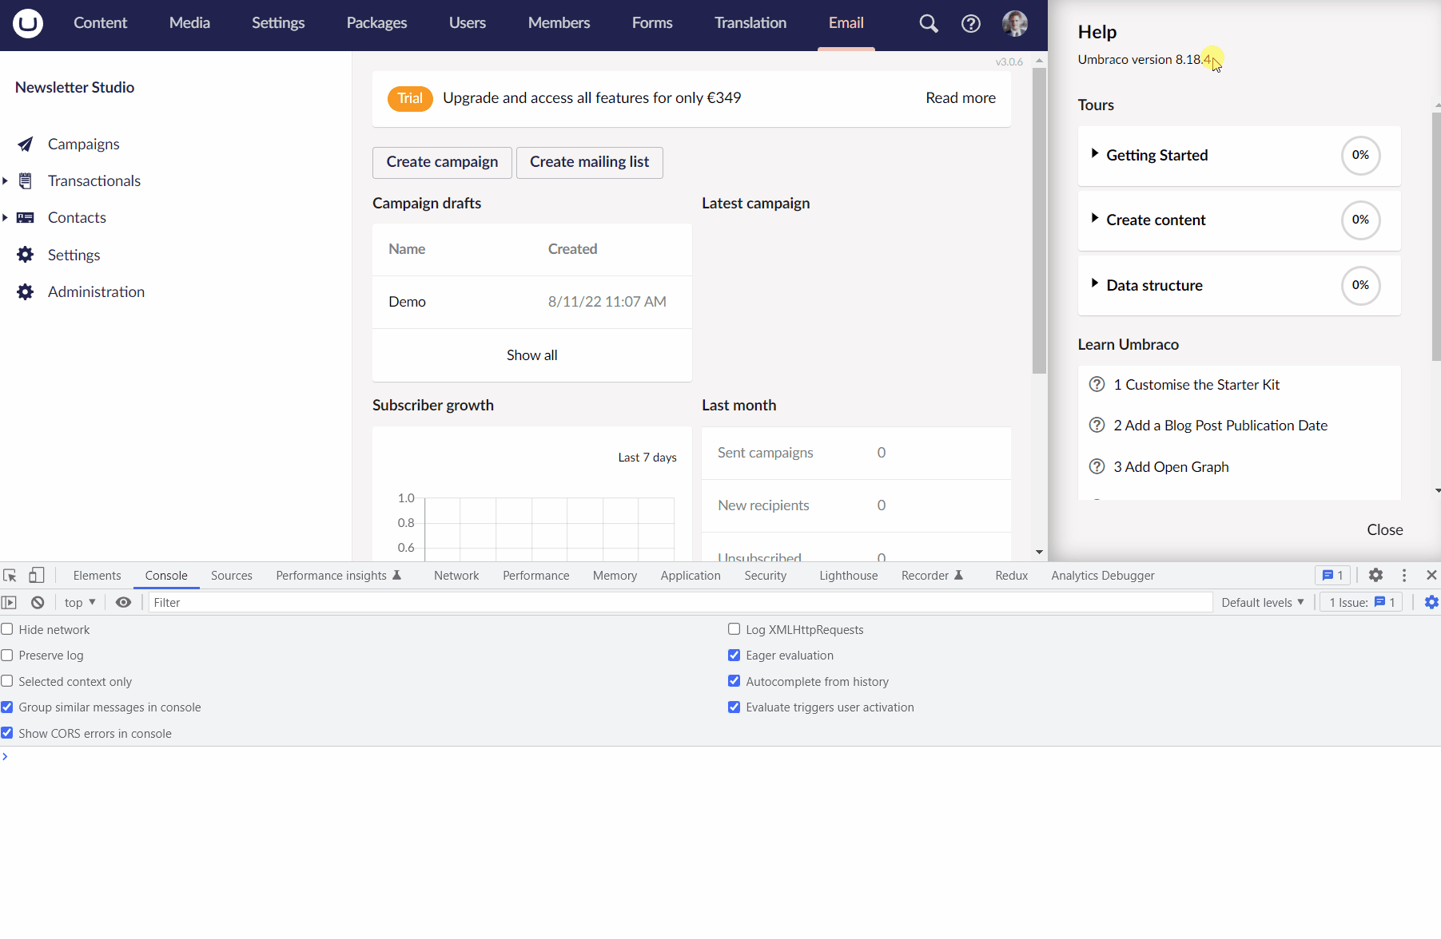Toggle the DevTools device toolbar icon
The width and height of the screenshot is (1441, 939).
(x=36, y=575)
